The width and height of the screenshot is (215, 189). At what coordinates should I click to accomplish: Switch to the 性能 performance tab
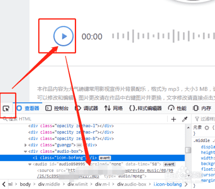[x=177, y=108]
